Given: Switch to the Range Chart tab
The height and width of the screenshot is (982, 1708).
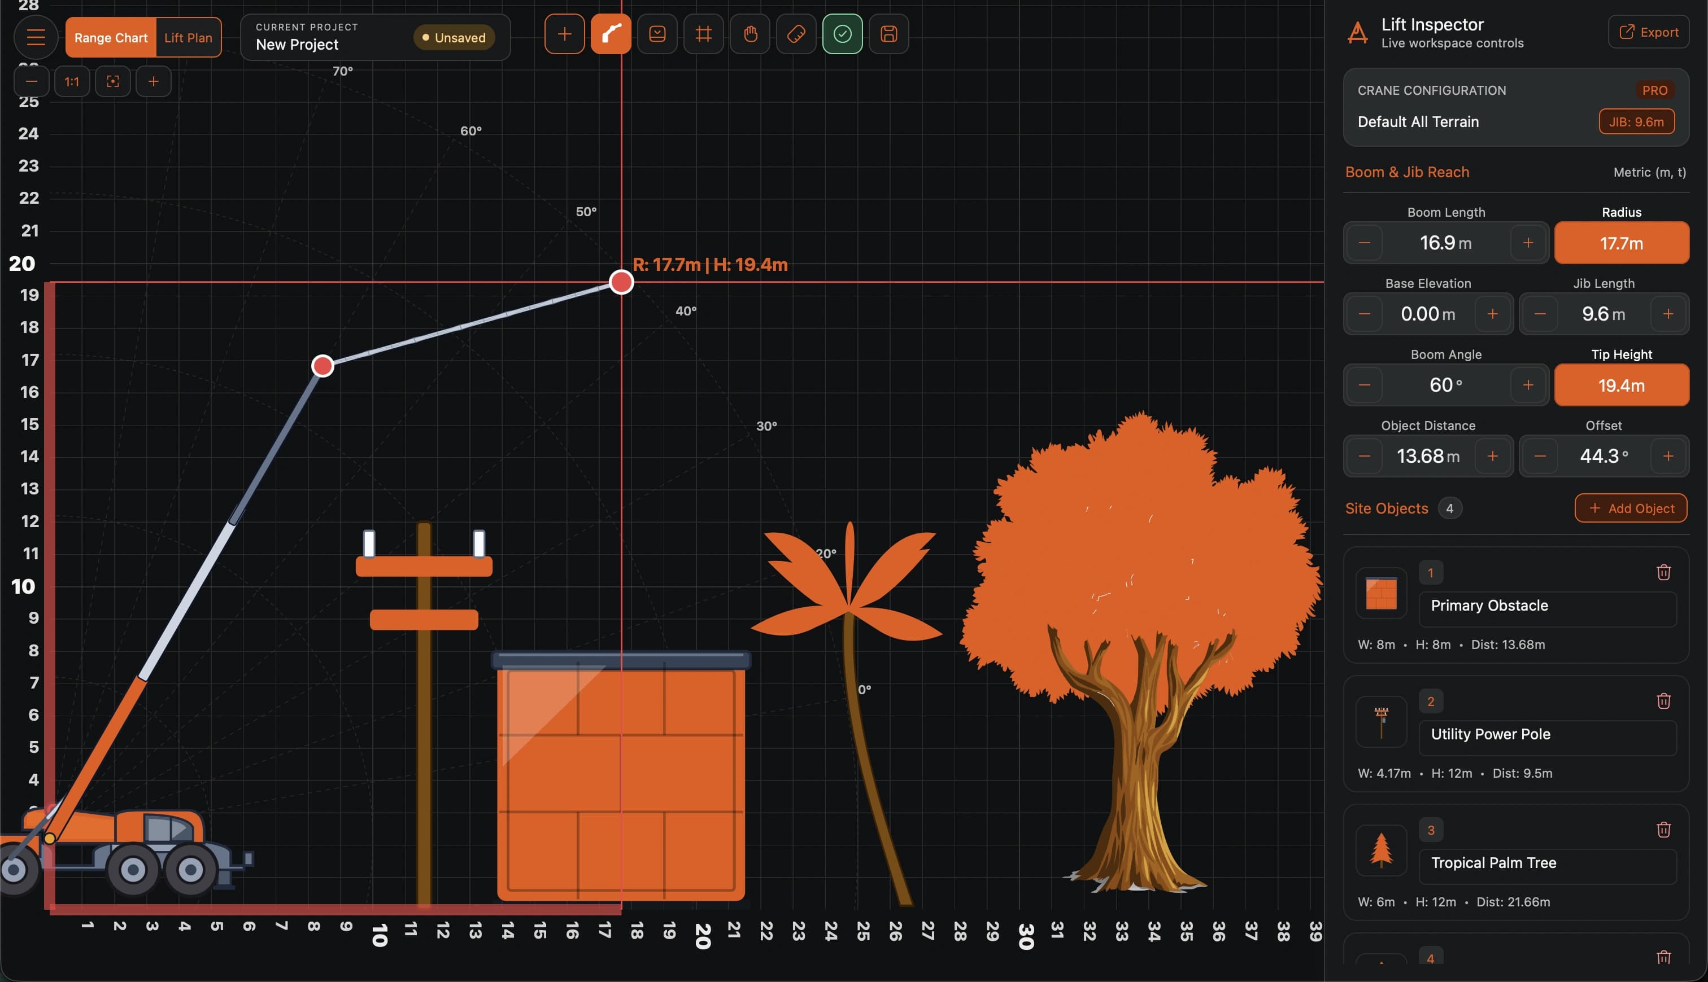Looking at the screenshot, I should [111, 38].
